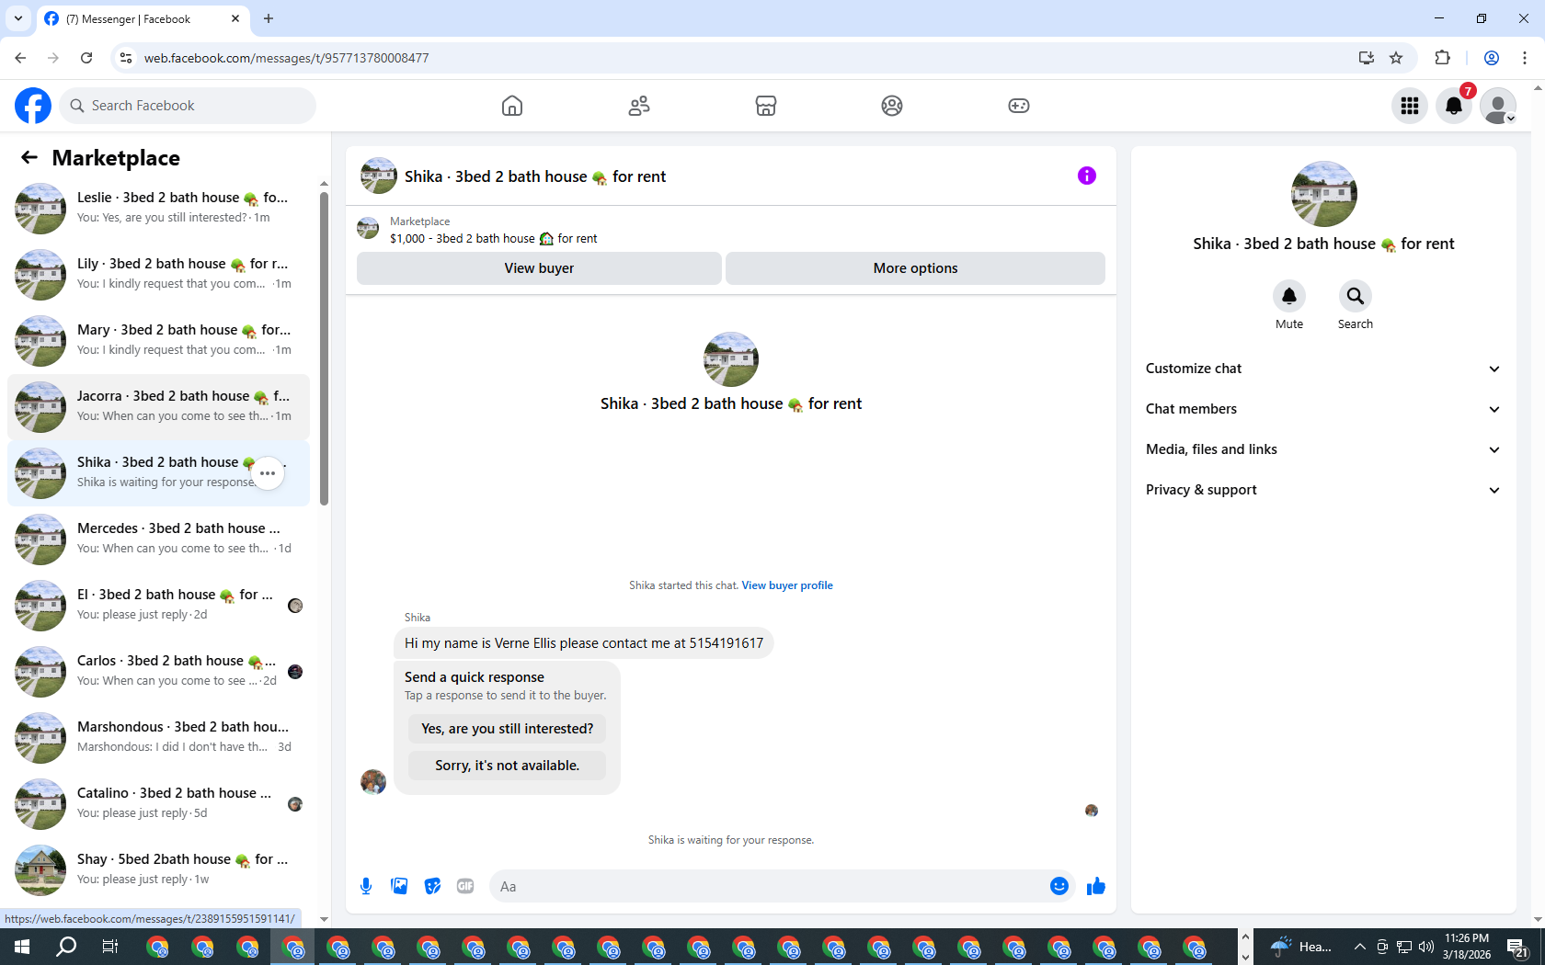
Task: Open the Groups icon in top navigation
Action: coord(892,106)
